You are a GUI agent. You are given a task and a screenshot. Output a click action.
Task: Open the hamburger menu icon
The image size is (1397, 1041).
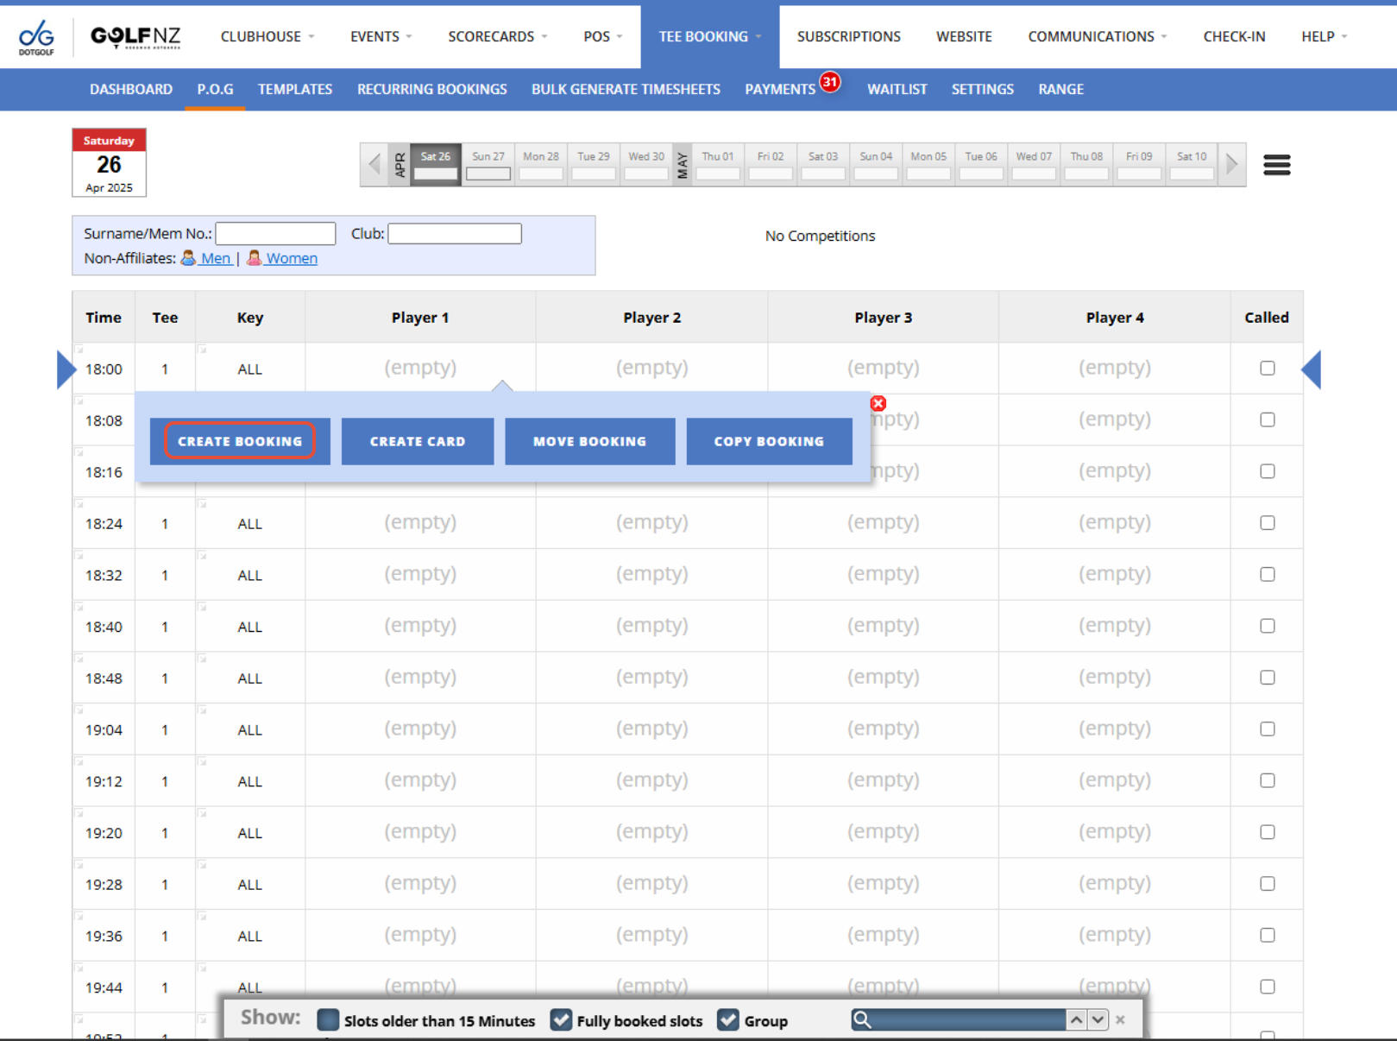coord(1276,165)
